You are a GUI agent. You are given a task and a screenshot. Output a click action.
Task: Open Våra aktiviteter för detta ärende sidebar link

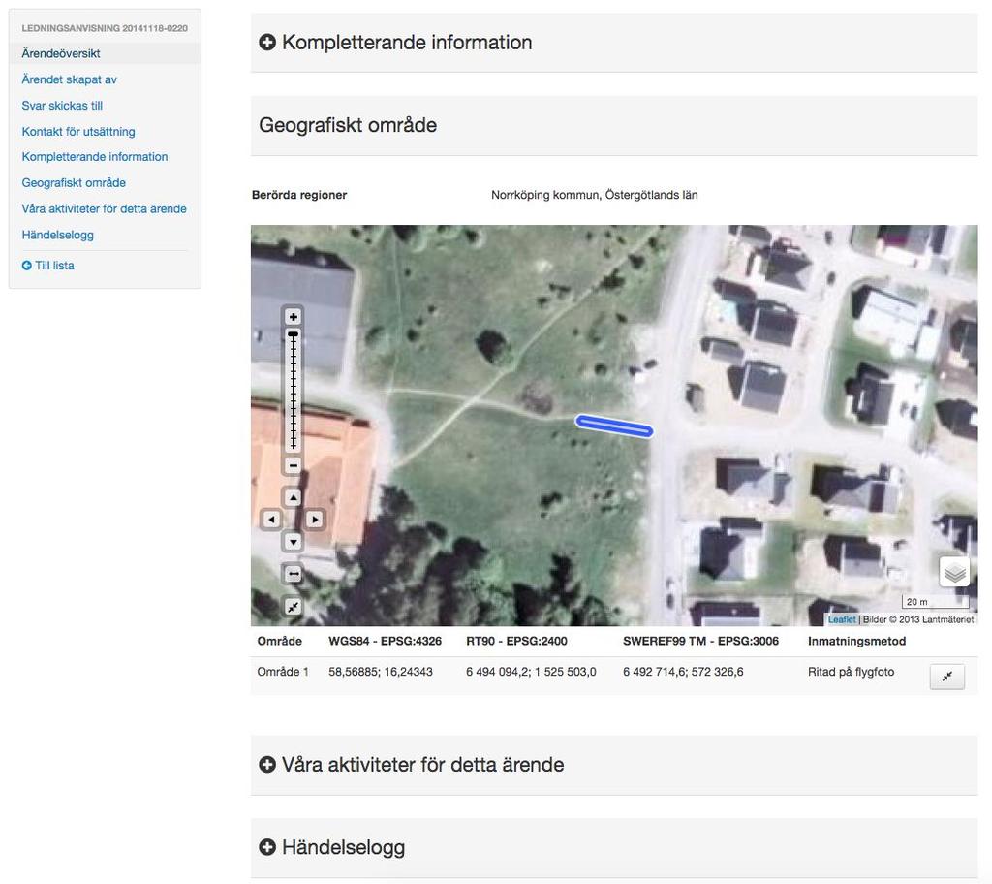point(104,208)
